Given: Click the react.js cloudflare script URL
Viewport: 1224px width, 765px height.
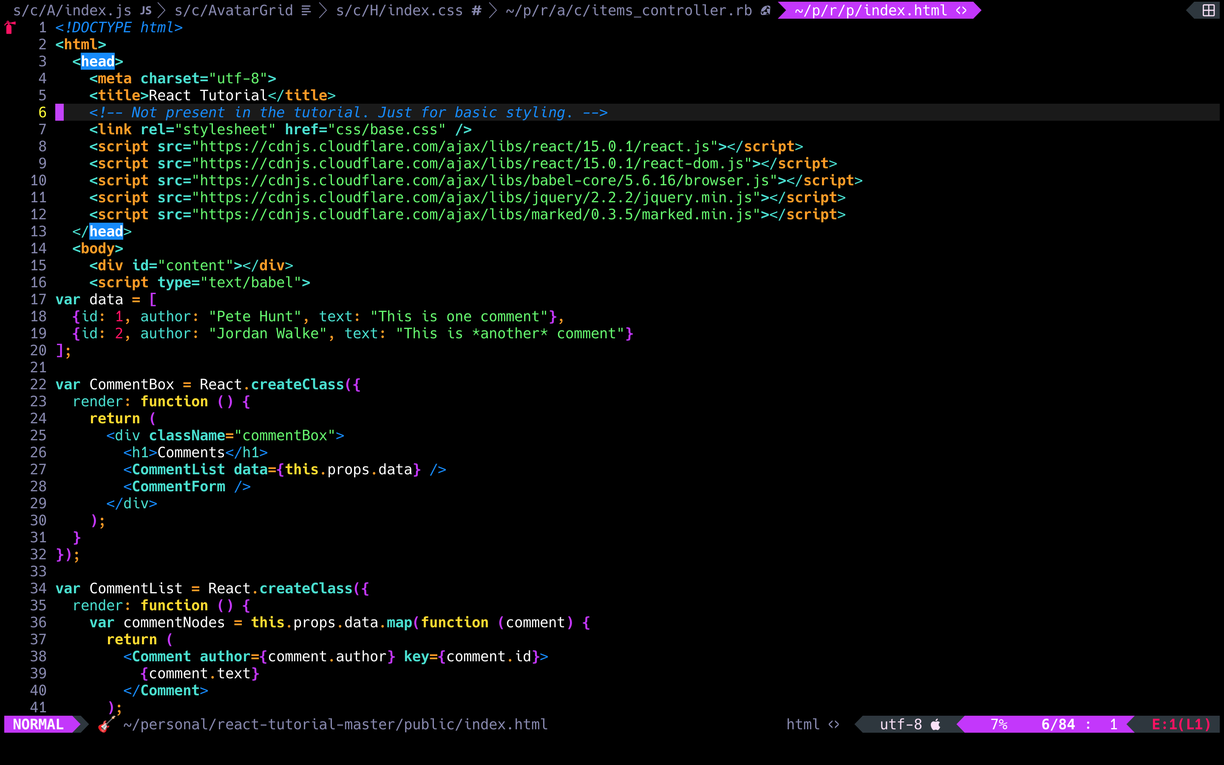Looking at the screenshot, I should [455, 146].
